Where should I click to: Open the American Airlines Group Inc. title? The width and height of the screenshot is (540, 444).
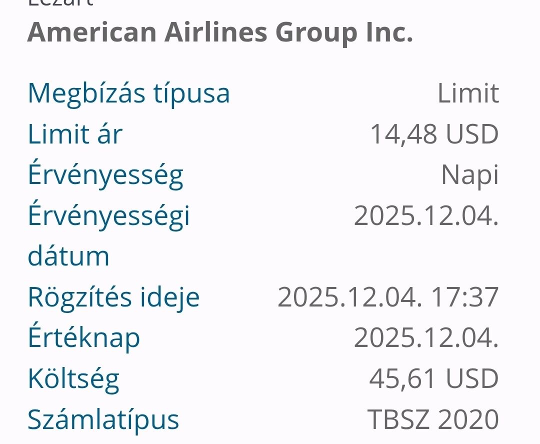point(220,31)
